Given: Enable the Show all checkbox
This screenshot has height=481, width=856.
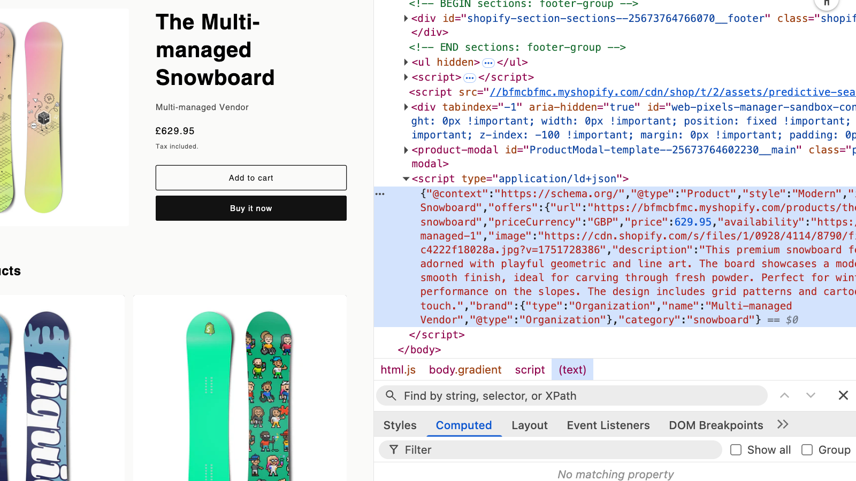Looking at the screenshot, I should click(736, 450).
